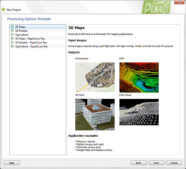Select the 3D Maps template
This screenshot has height=169, width=186.
coord(20,27)
